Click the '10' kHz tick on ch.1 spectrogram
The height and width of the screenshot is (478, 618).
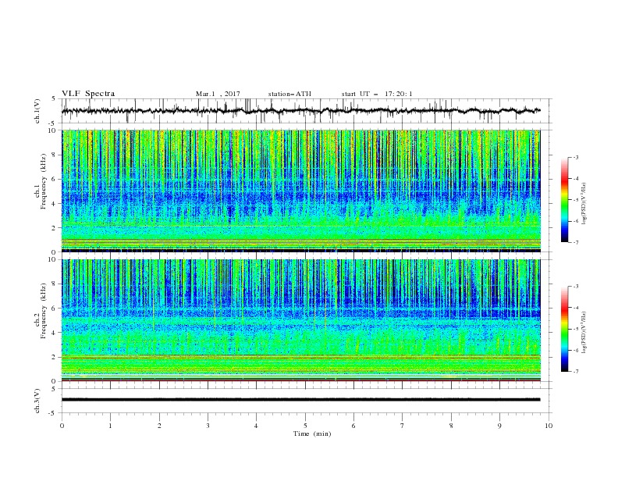tap(54, 130)
